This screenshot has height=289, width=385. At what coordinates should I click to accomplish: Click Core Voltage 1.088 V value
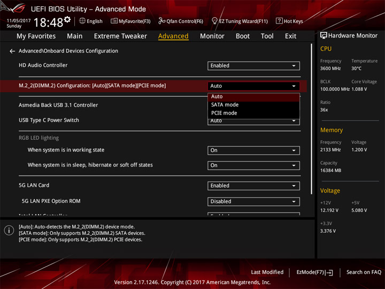pyautogui.click(x=359, y=89)
